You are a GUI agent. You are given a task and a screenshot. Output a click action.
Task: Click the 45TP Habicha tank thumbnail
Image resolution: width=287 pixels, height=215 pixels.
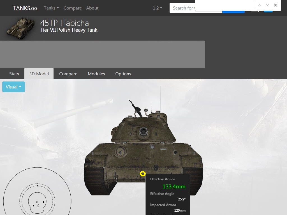point(20,28)
